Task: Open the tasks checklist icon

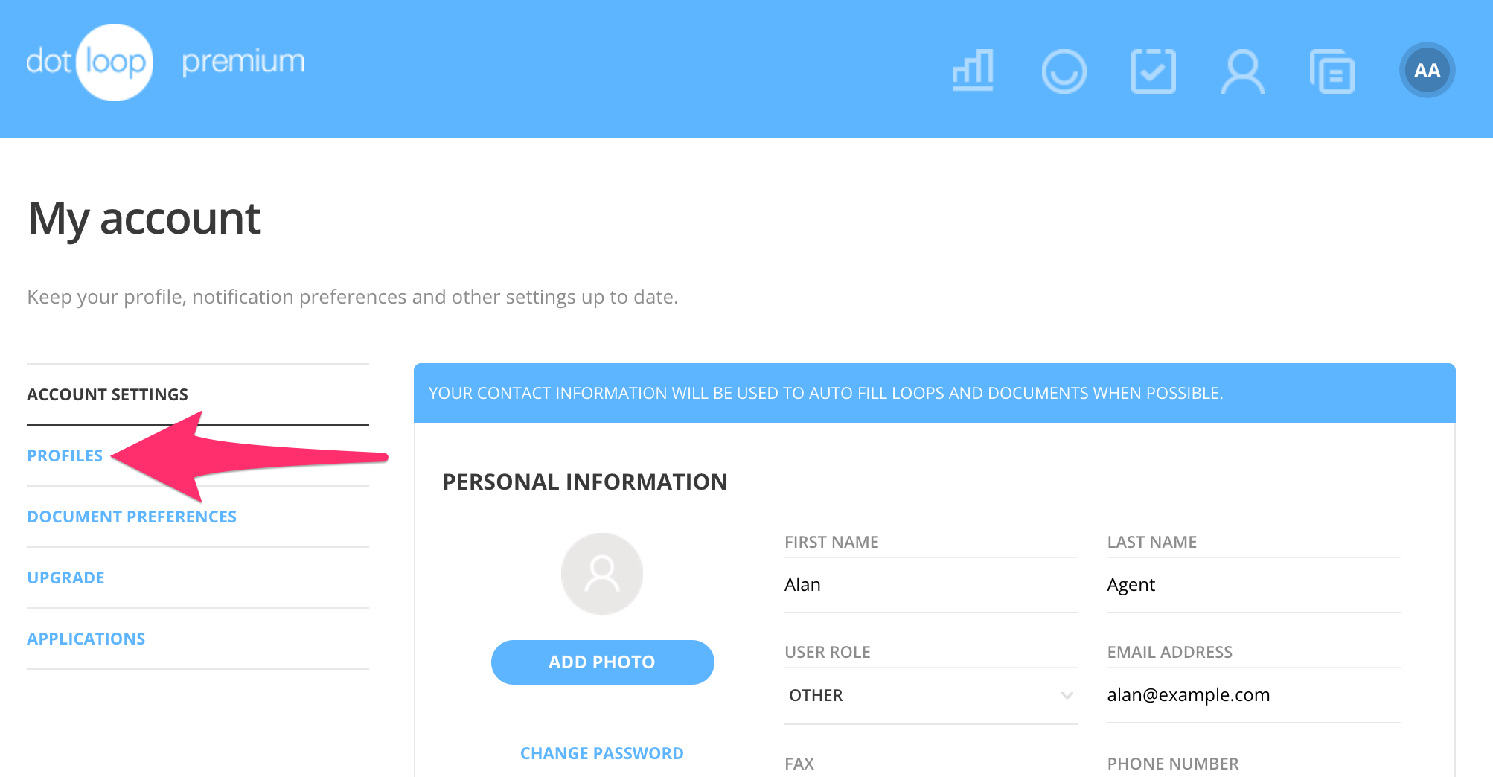Action: [x=1153, y=71]
